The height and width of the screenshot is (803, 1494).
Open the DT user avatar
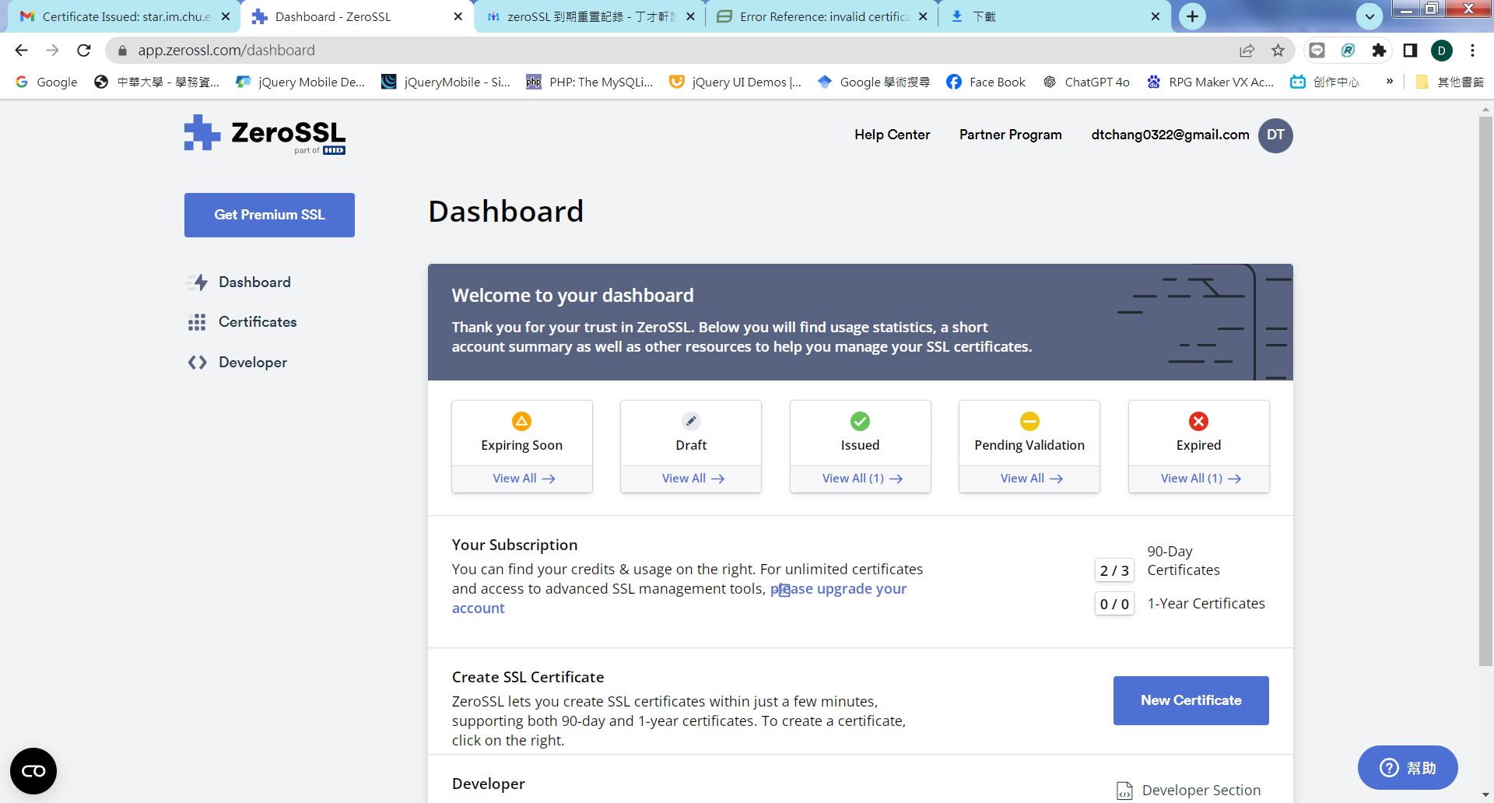click(x=1275, y=135)
